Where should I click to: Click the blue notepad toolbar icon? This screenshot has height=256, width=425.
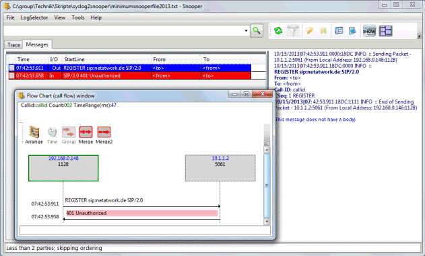click(x=352, y=30)
